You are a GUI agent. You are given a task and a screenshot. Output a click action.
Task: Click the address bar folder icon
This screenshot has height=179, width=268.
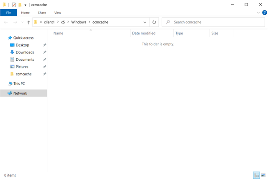36,22
